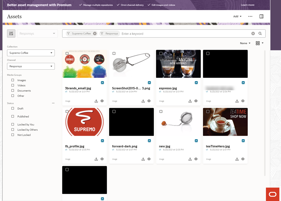This screenshot has height=201, width=281.
Task: Click the Learn more link
Action: click(248, 5)
